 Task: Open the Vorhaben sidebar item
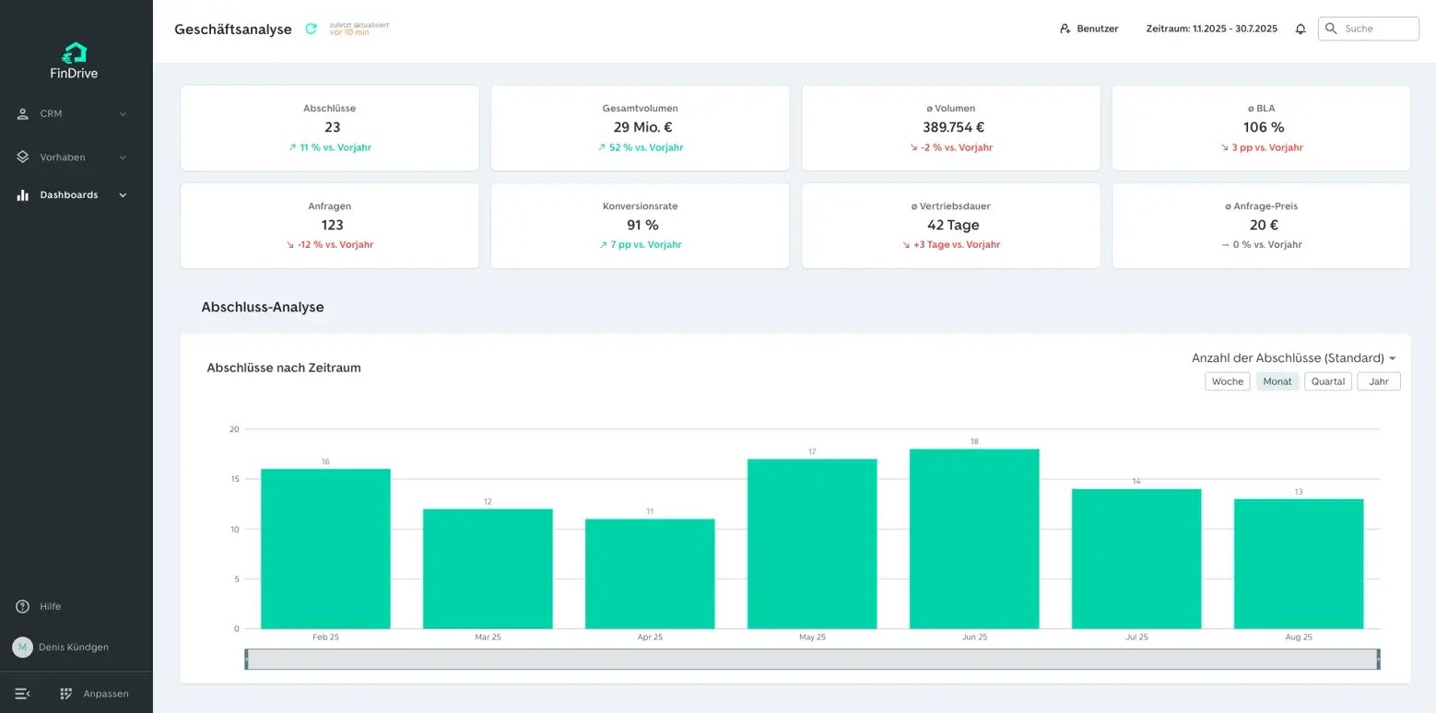click(x=63, y=158)
